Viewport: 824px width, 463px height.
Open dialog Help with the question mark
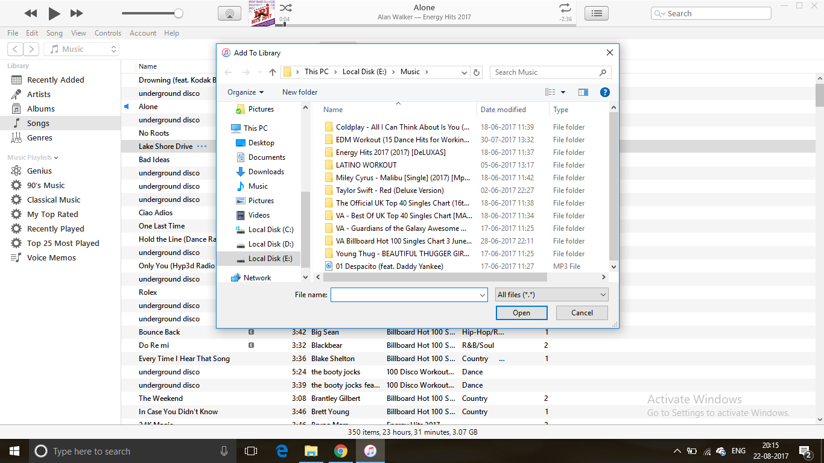pyautogui.click(x=605, y=92)
